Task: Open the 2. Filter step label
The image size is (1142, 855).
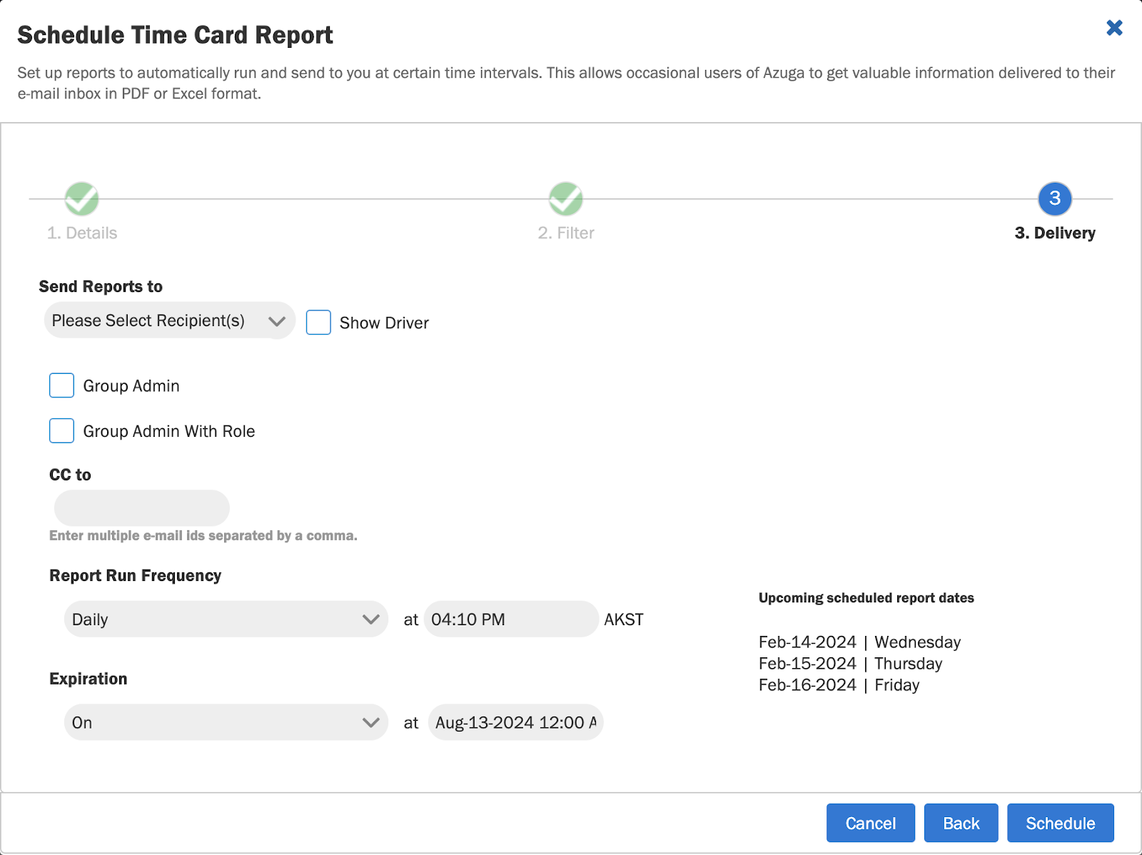Action: 566,233
